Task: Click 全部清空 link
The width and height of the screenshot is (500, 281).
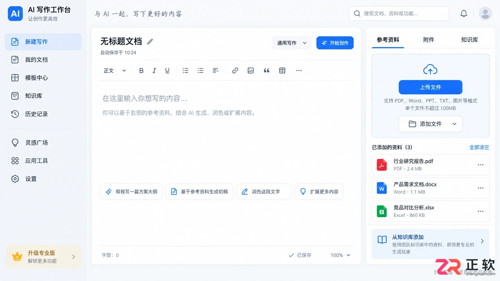Action: click(x=479, y=147)
